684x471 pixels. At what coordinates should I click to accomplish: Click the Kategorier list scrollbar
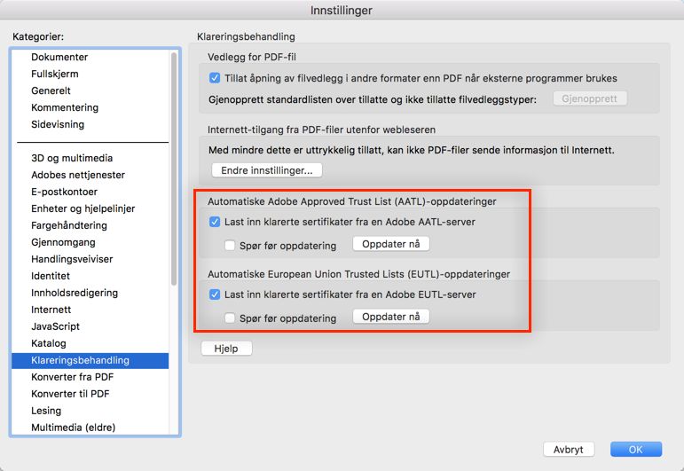(x=174, y=169)
